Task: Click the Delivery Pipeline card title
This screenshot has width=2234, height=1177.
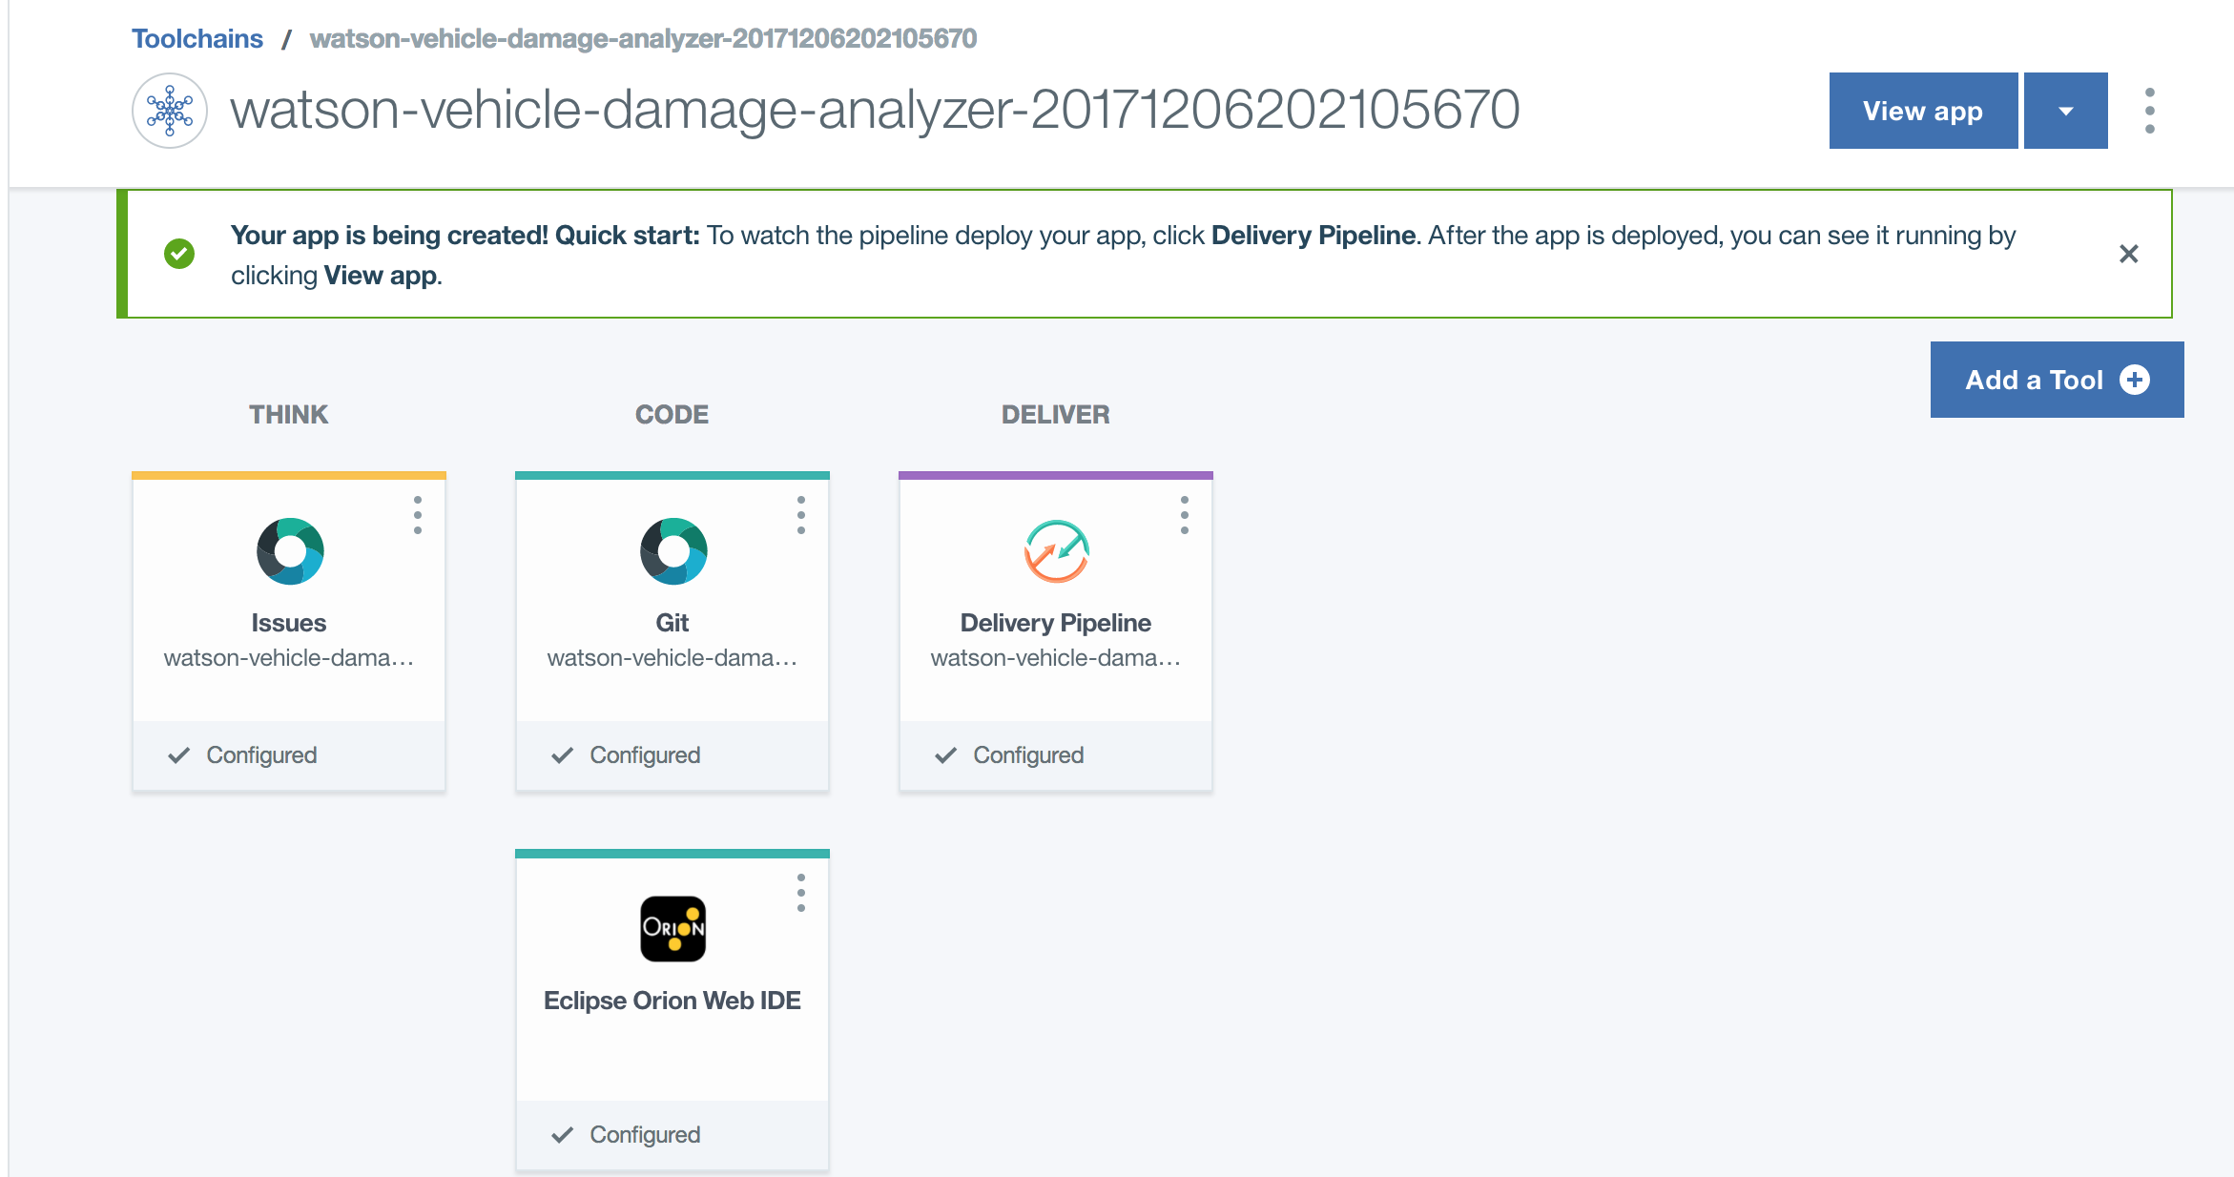Action: (1055, 623)
